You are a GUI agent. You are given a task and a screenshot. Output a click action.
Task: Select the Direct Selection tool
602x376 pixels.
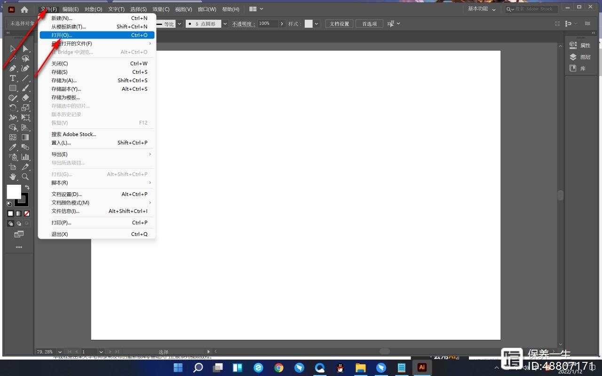[25, 49]
